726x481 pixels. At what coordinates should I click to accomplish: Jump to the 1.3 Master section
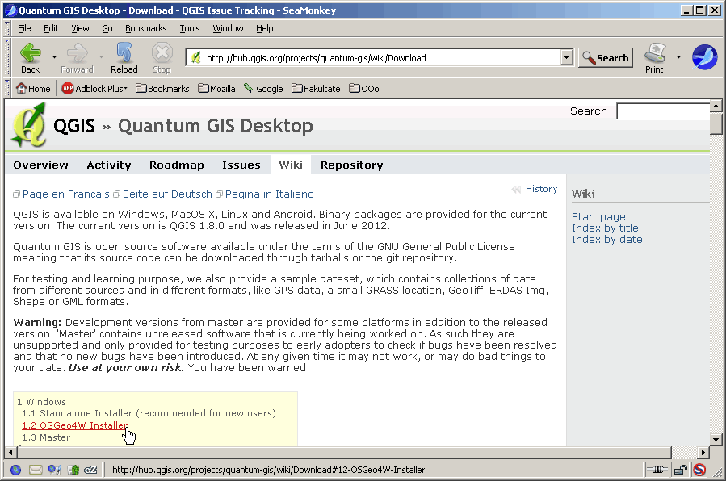pos(46,437)
